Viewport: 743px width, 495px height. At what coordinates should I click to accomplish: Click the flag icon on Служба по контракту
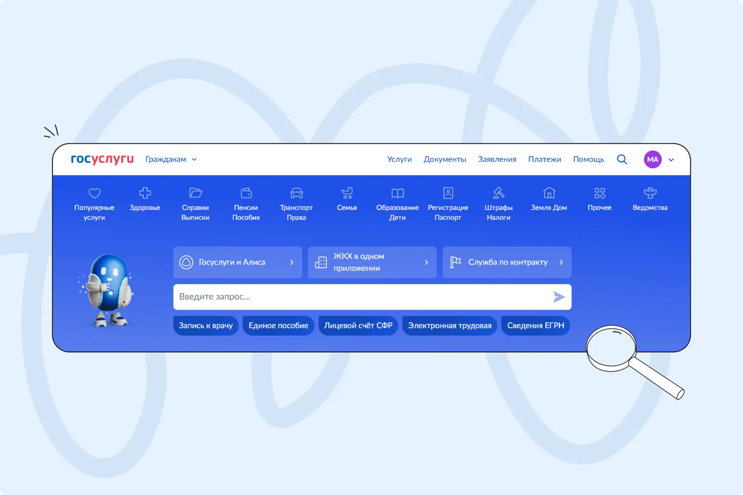(456, 262)
